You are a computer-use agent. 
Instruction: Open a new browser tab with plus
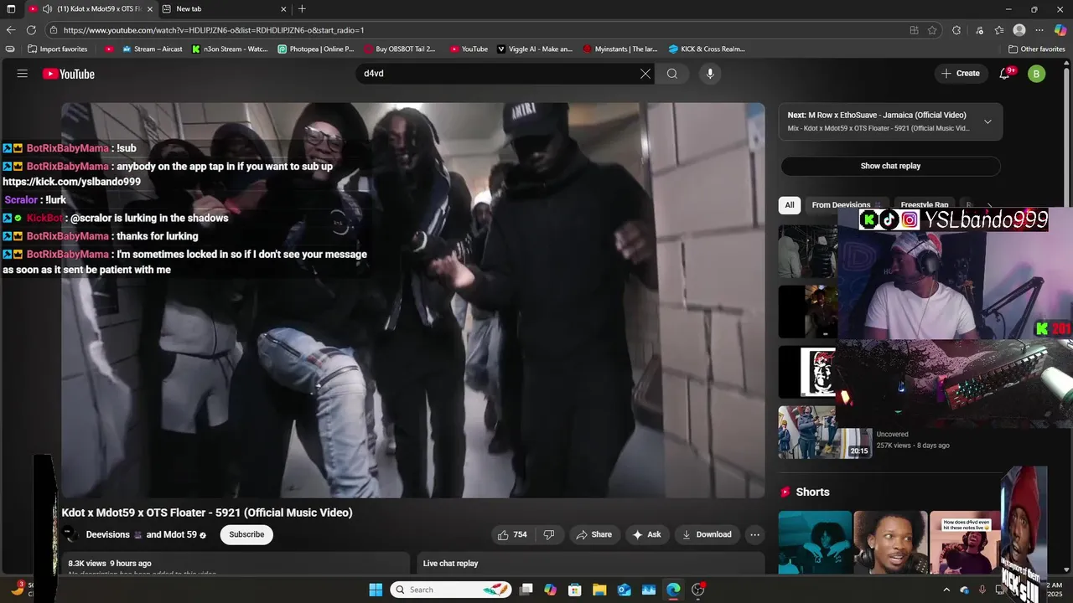[302, 8]
